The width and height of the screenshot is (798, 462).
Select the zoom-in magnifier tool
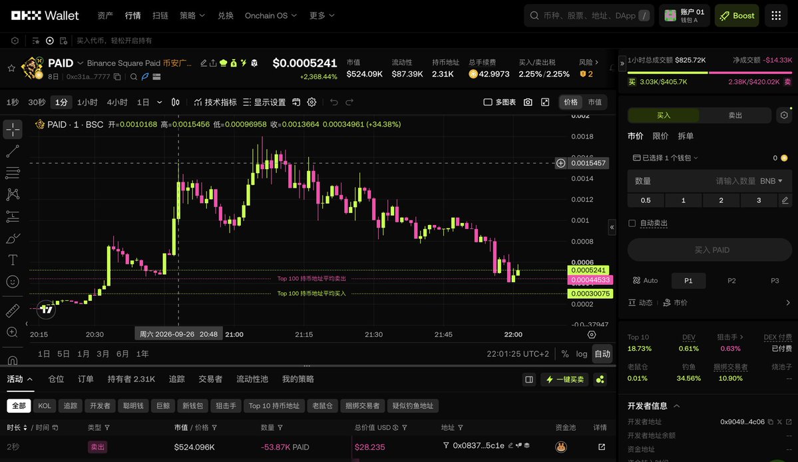point(13,332)
